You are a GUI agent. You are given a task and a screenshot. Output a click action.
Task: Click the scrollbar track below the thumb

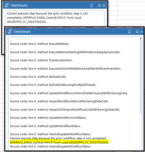tap(141, 131)
